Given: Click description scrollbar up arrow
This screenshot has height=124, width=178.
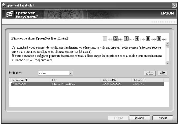Looking at the screenshot, I should 167,44.
